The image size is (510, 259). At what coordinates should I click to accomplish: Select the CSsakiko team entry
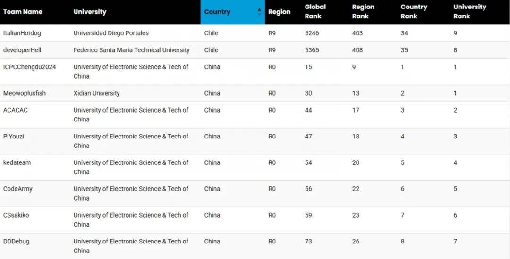click(16, 215)
